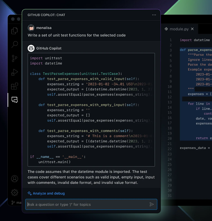
Task: Click 'expenses_data =' line in editor
Action: (195, 148)
